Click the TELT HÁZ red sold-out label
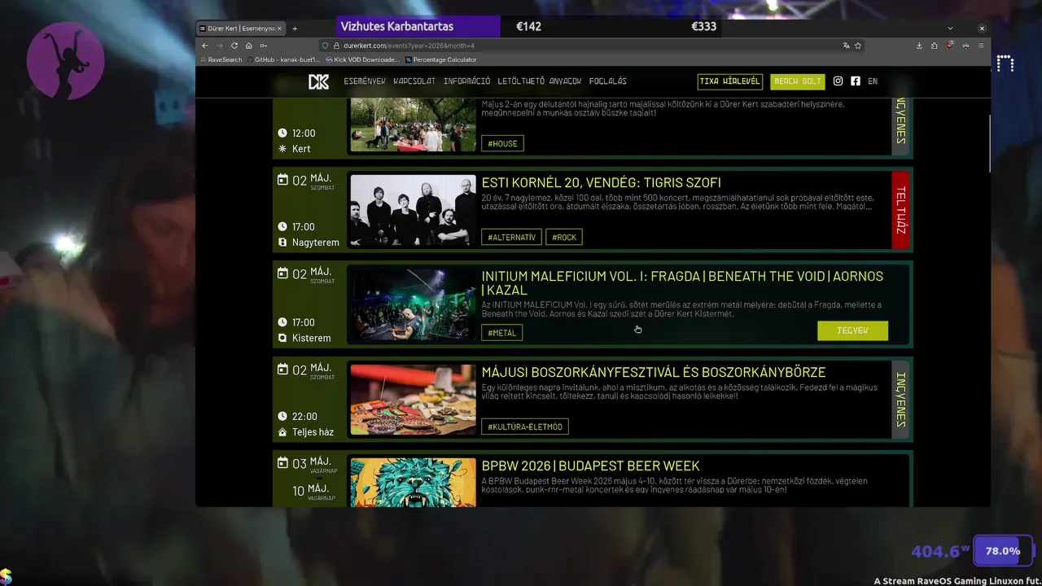The image size is (1042, 586). point(900,210)
